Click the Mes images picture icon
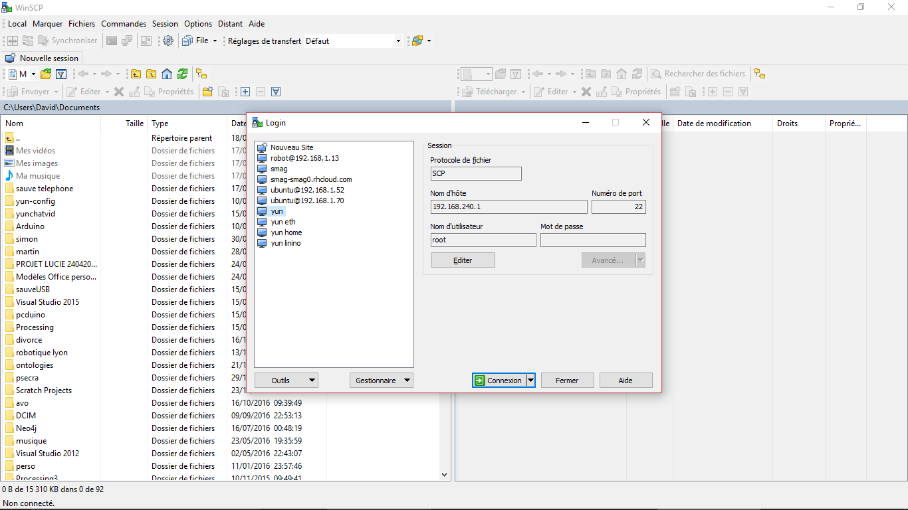The image size is (908, 510). click(9, 163)
